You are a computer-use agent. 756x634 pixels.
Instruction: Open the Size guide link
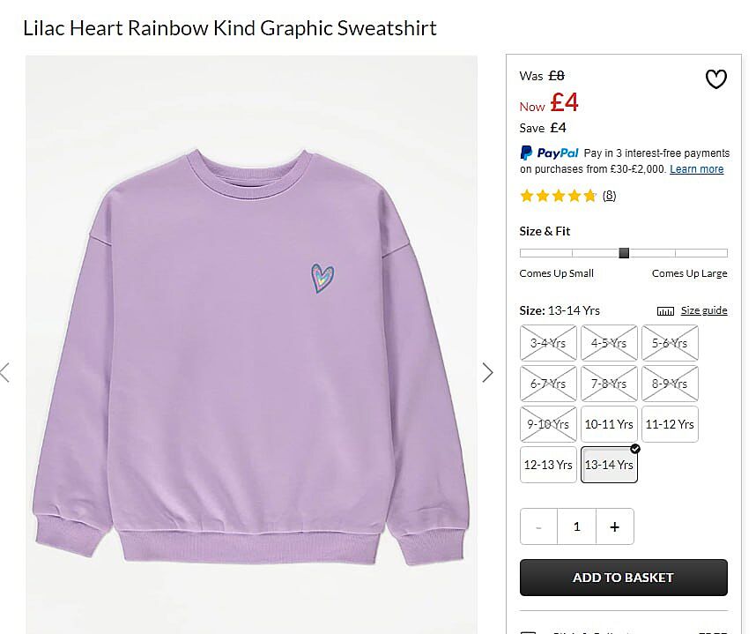pos(704,310)
